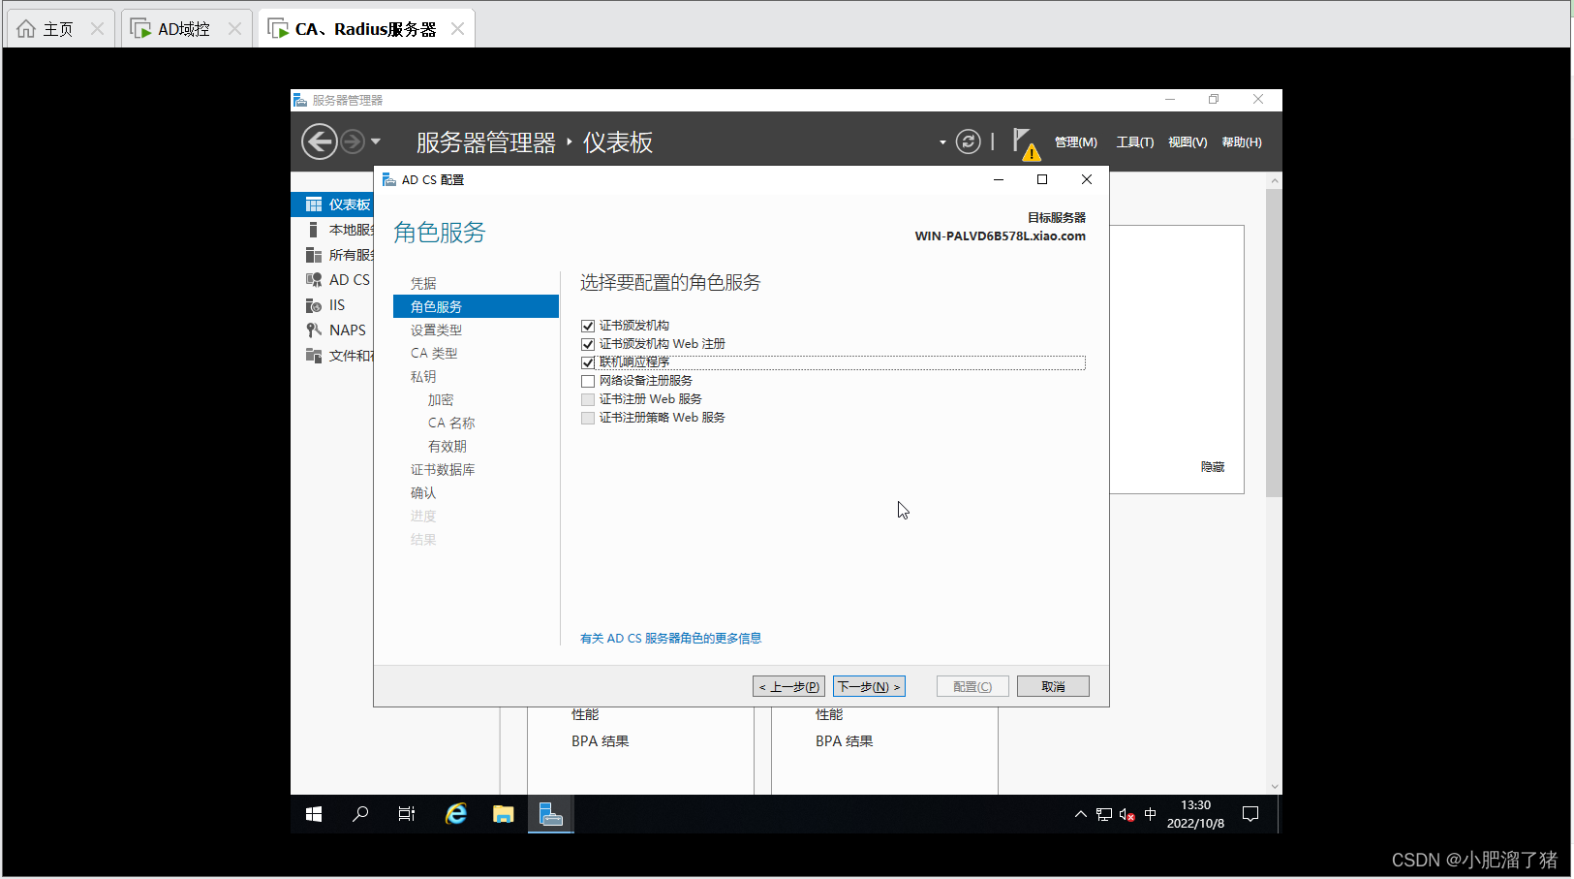The height and width of the screenshot is (879, 1574).
Task: Open the 管理(M) menu
Action: (1075, 142)
